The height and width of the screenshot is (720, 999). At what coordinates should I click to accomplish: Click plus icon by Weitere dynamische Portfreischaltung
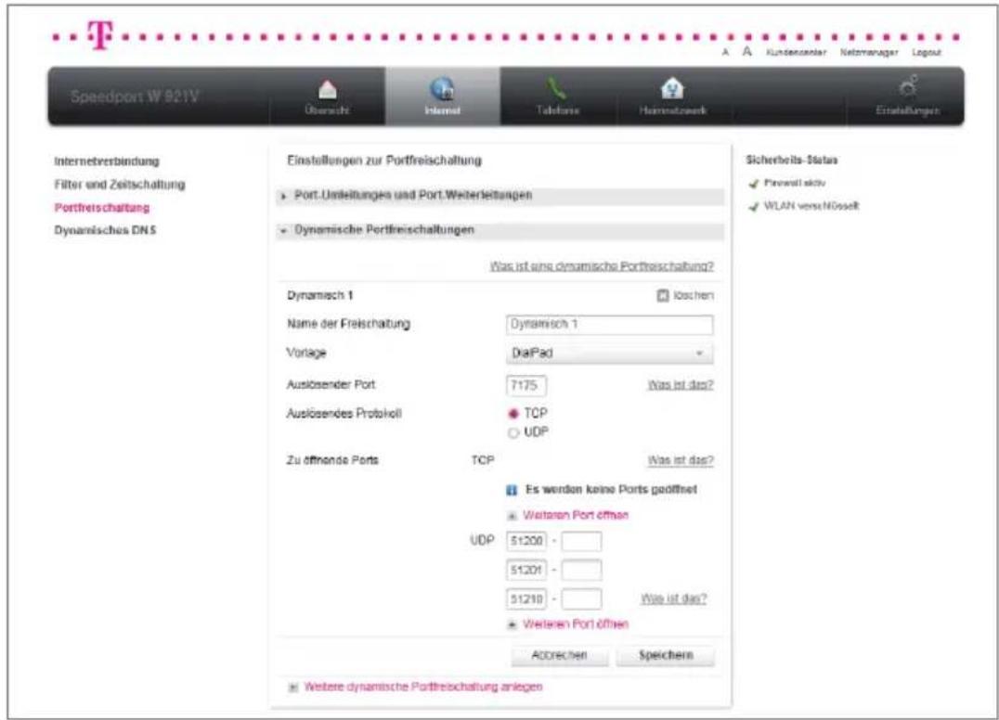click(293, 688)
